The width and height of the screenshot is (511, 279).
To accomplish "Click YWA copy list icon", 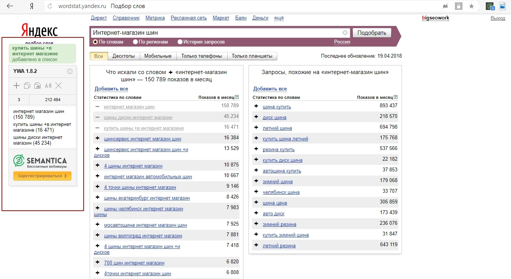I will tap(27, 85).
